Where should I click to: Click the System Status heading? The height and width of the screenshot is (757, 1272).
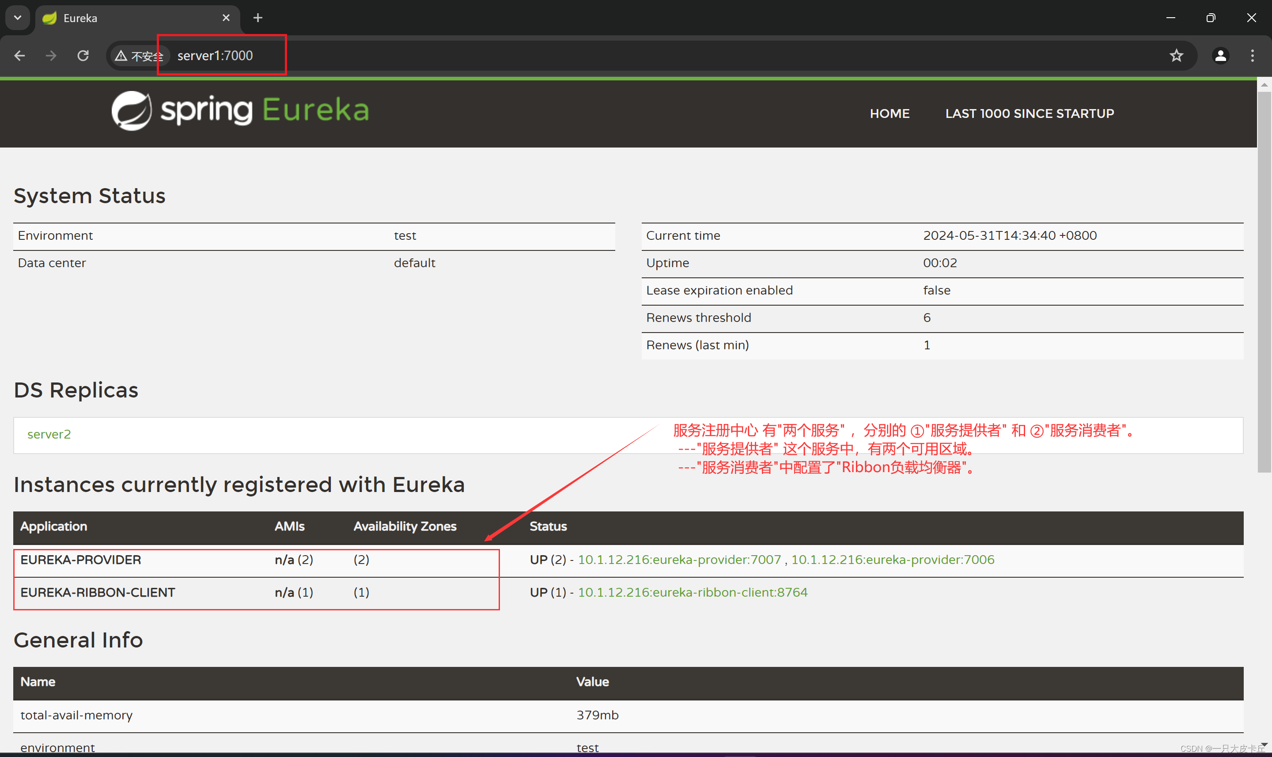[89, 196]
